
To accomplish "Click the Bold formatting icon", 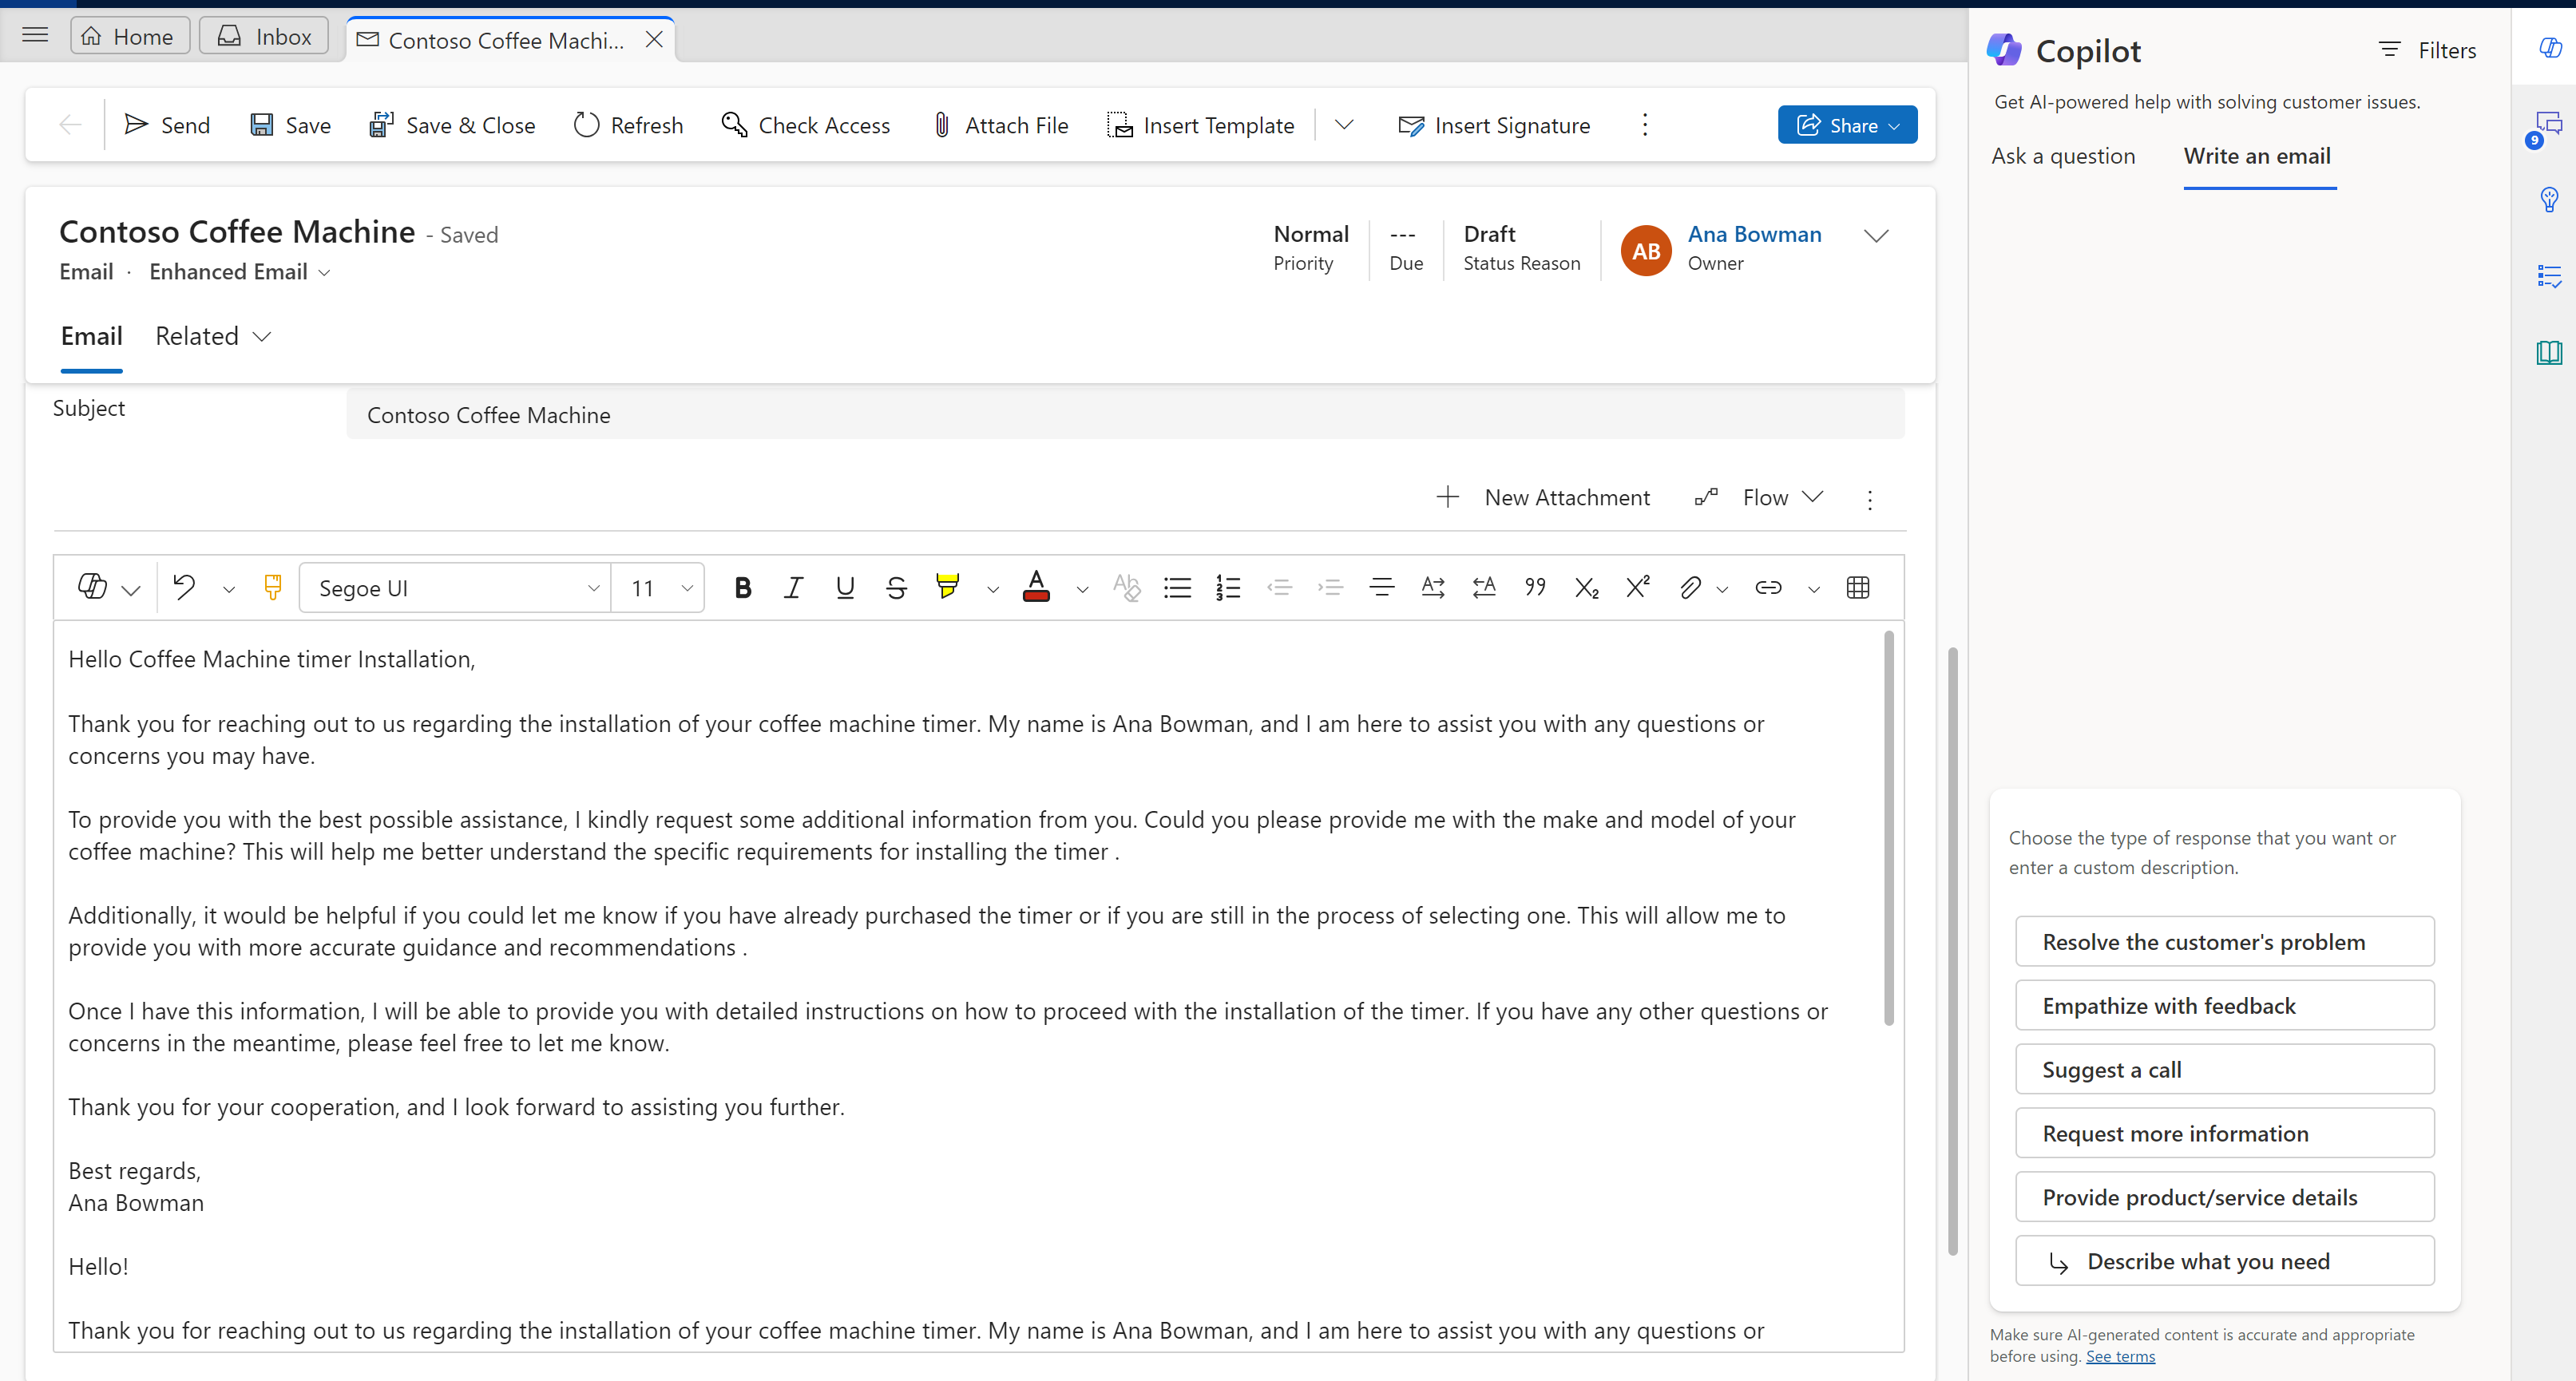I will click(742, 588).
